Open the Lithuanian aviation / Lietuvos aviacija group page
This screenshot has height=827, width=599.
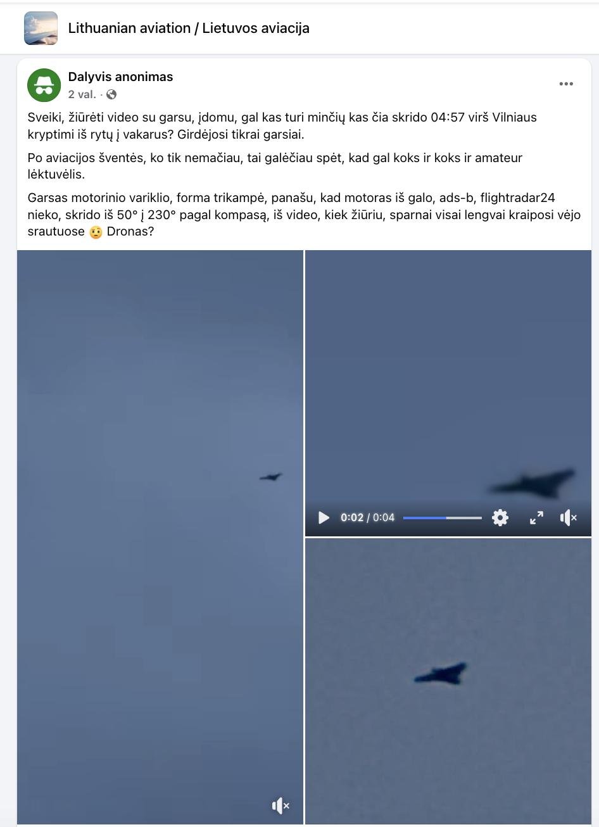pos(189,28)
